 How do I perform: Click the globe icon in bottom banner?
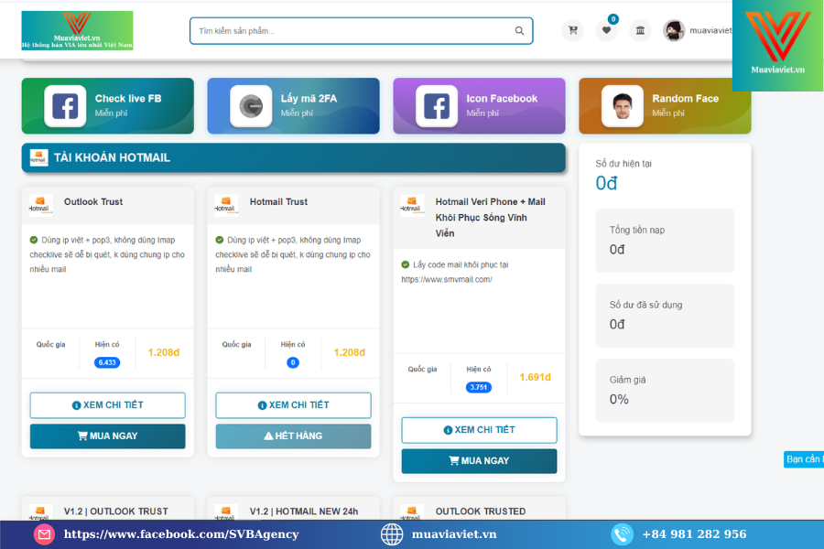click(392, 534)
